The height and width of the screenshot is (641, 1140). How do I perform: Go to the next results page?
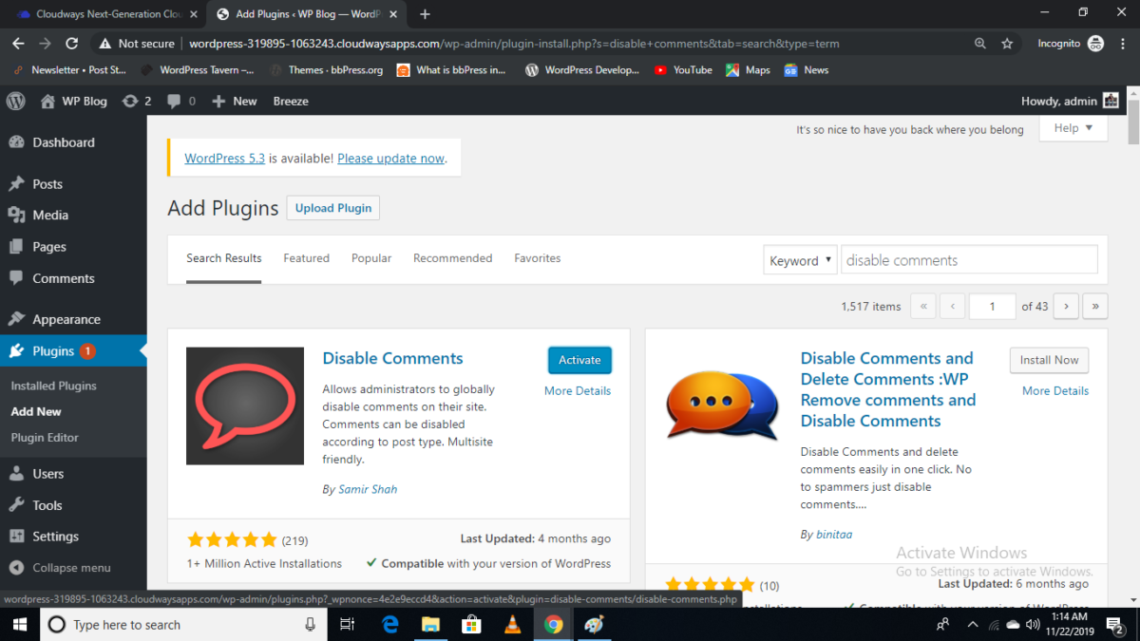pyautogui.click(x=1066, y=307)
